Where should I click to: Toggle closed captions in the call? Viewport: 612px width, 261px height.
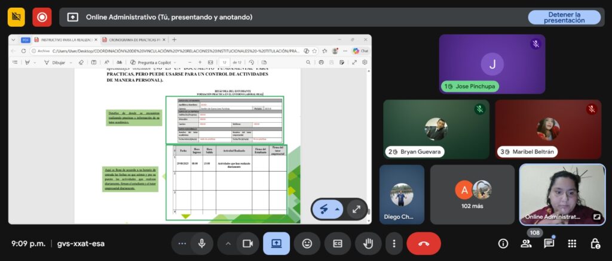coord(338,243)
